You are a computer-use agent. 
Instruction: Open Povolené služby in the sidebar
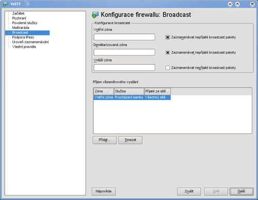(25, 23)
